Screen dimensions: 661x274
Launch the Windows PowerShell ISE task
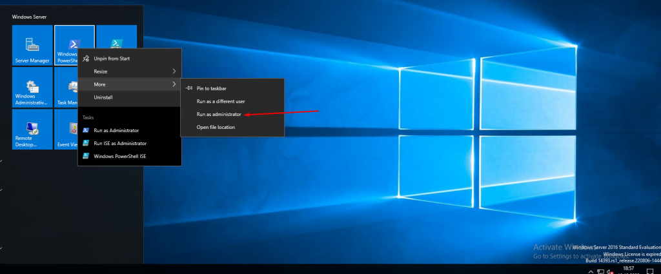[129, 156]
